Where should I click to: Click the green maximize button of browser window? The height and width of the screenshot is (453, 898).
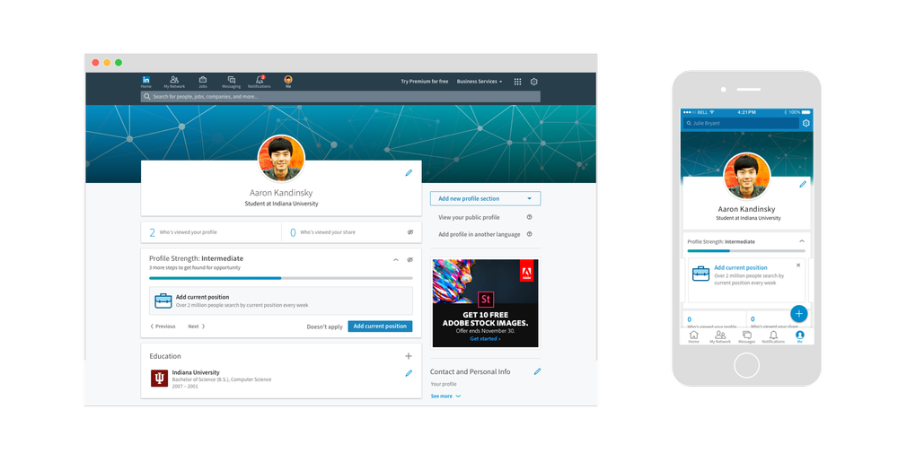coord(119,63)
